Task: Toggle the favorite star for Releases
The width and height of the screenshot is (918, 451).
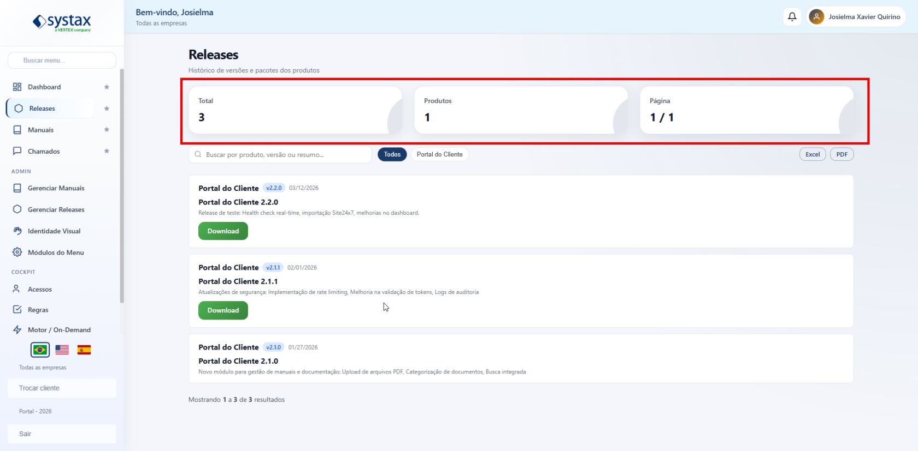Action: 107,109
